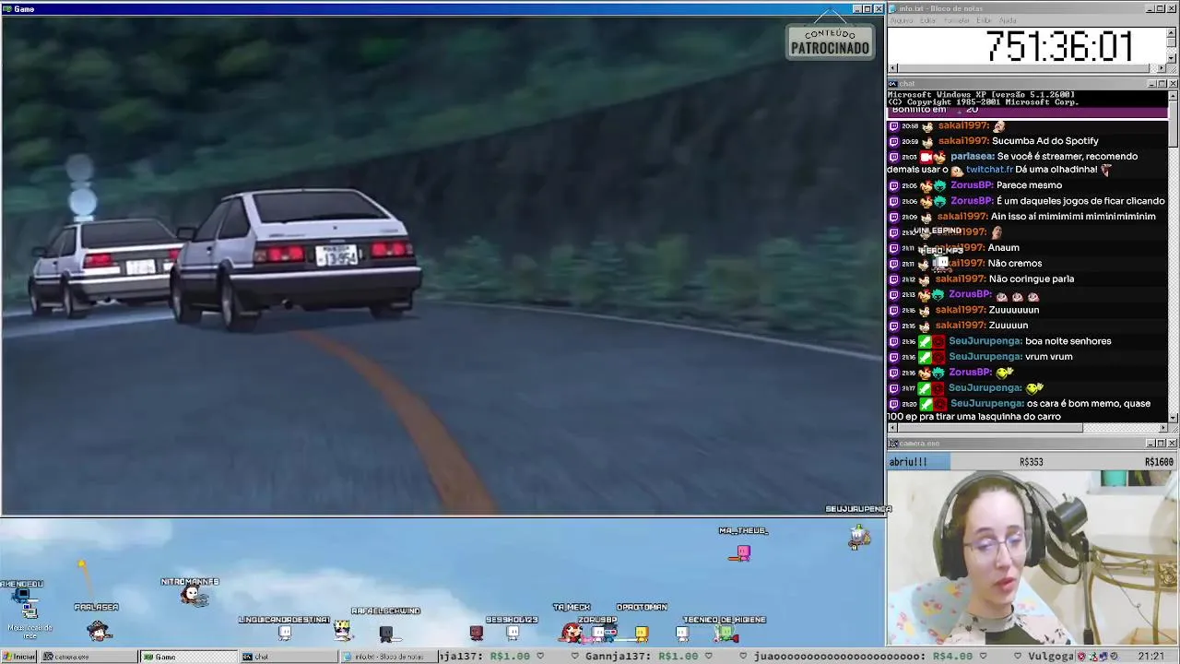This screenshot has height=664, width=1180.
Task: Click the trash can character top right
Action: point(859,537)
